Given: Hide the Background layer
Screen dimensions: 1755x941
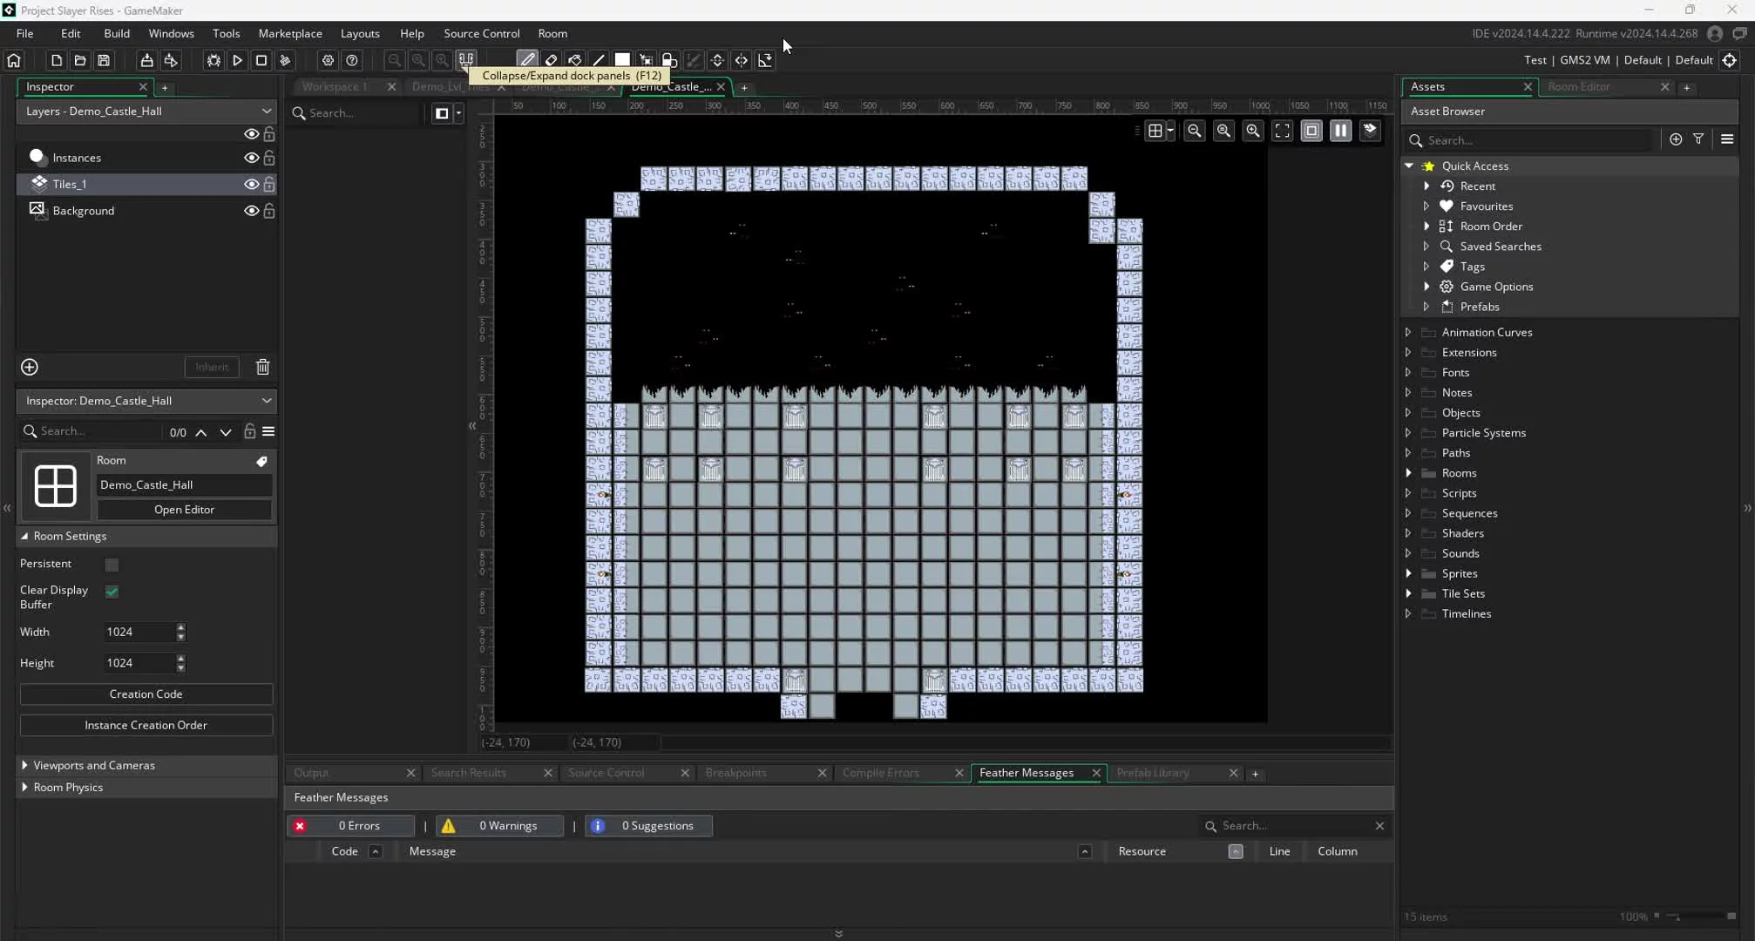Looking at the screenshot, I should tap(251, 211).
